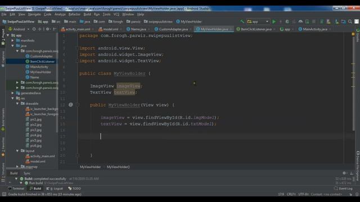Click scroll-from-source target icon in Project panel

click(x=34, y=29)
